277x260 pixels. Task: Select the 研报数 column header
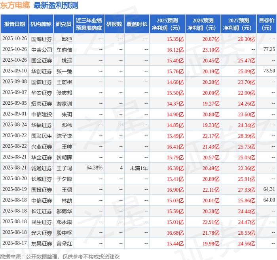pos(114,24)
